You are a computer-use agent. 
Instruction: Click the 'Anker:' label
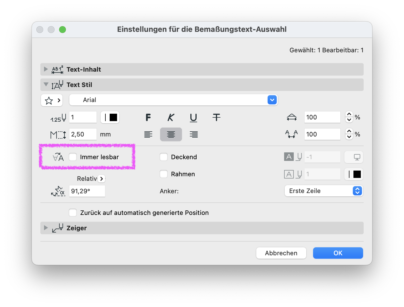169,191
